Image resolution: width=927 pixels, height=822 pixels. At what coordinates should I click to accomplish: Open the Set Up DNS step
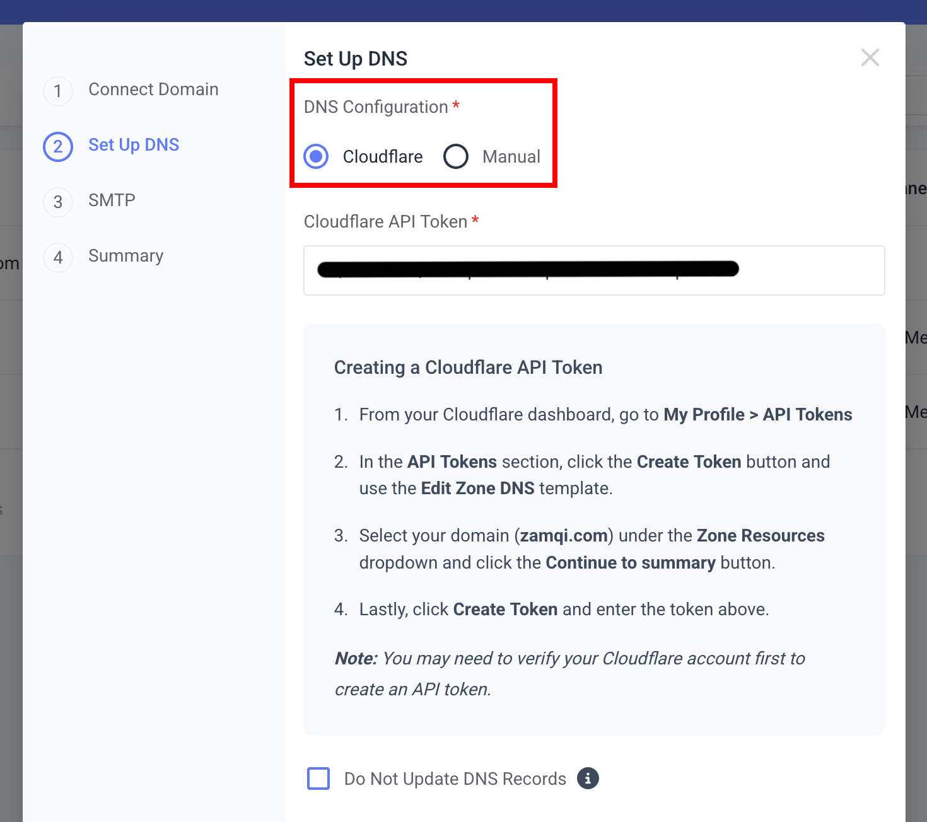(x=134, y=145)
